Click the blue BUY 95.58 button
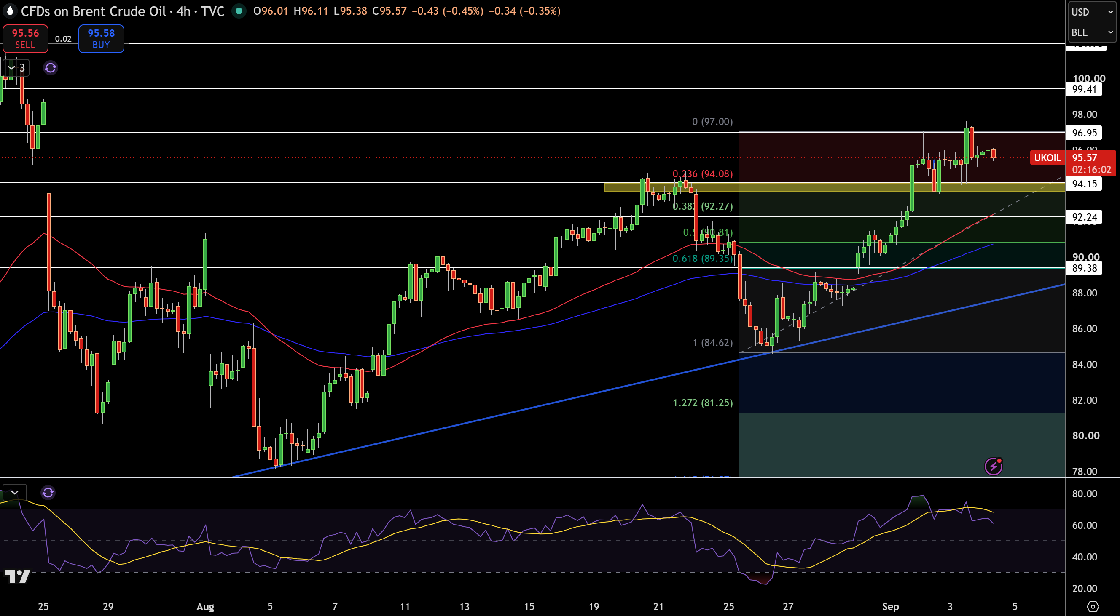Screen dimensions: 1120x616 point(101,39)
